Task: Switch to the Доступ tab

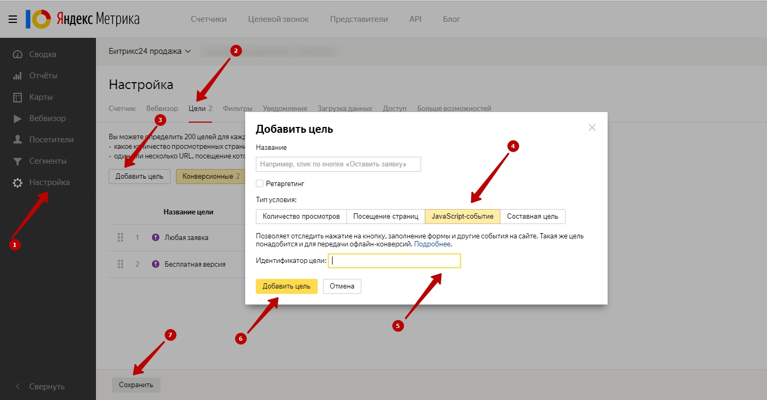Action: (394, 108)
